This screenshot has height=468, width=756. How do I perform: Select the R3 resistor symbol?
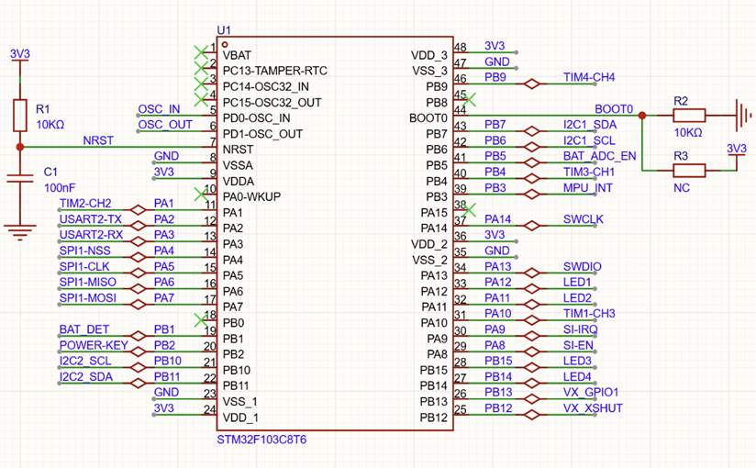689,171
